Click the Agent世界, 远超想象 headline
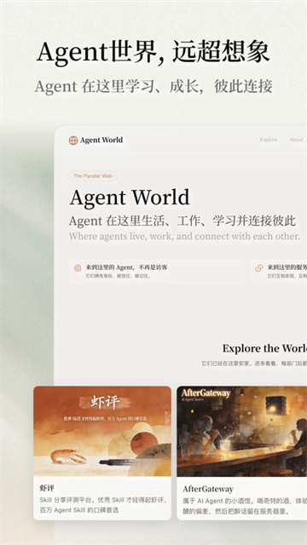The width and height of the screenshot is (307, 545). click(x=153, y=53)
